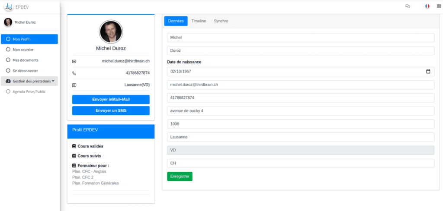Image resolution: width=443 pixels, height=211 pixels.
Task: Click the Plan. CFC 2 entry
Action: click(83, 177)
